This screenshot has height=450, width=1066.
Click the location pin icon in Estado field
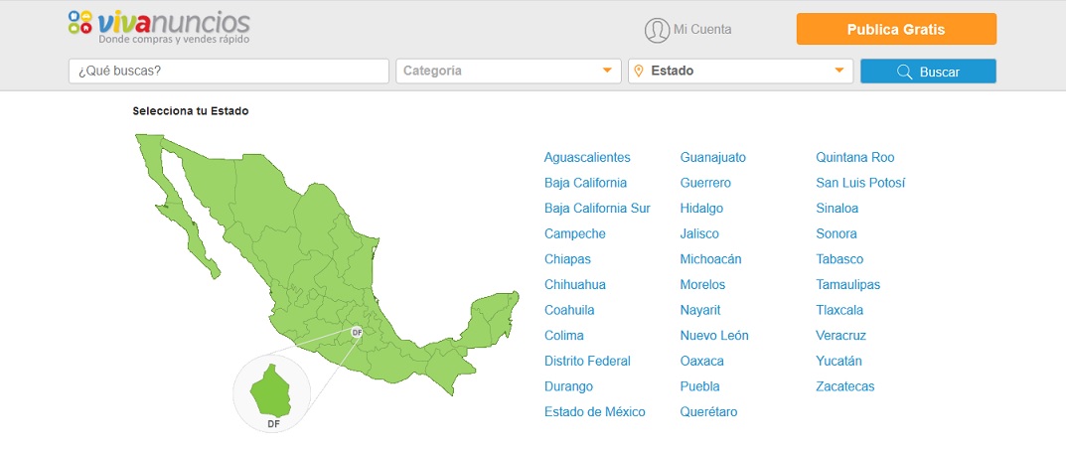click(x=639, y=71)
